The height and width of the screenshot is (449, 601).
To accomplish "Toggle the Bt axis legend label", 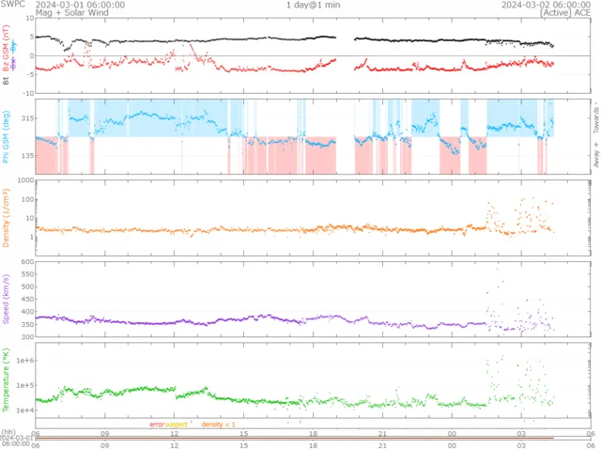I will coord(6,81).
